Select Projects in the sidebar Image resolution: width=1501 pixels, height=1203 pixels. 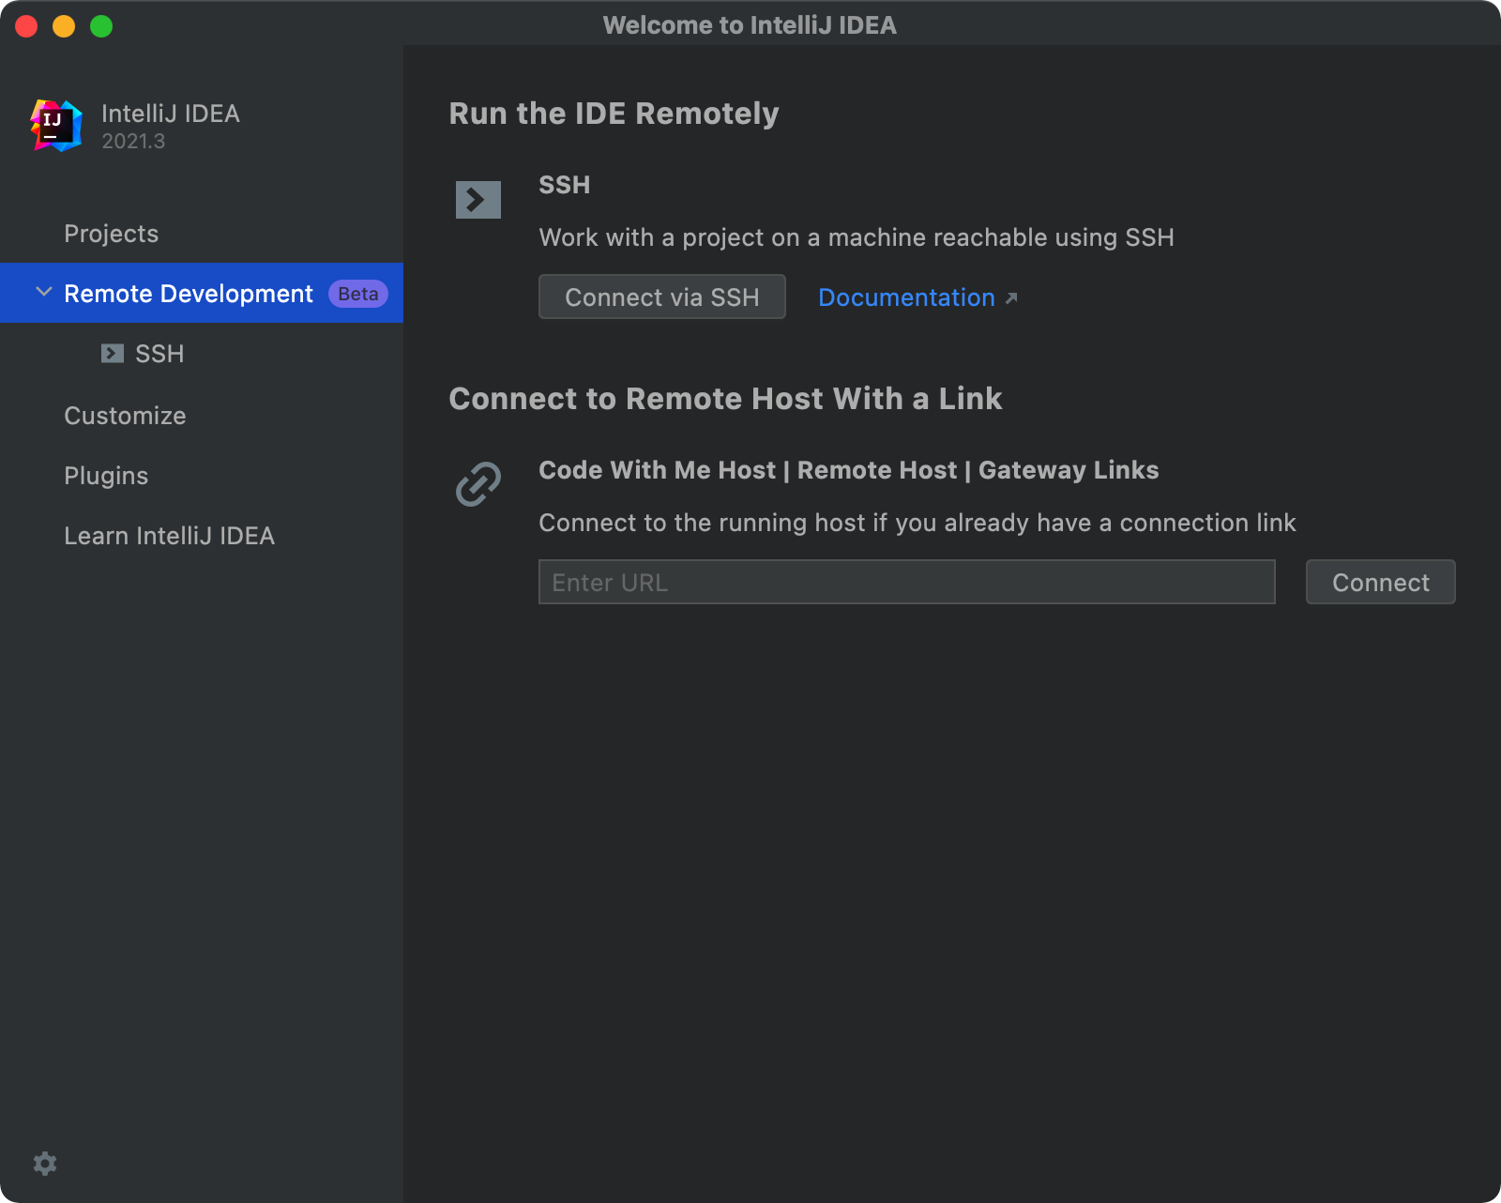111,233
